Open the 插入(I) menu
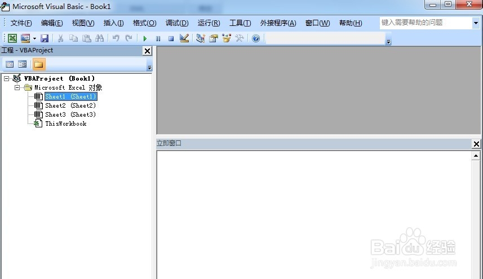483x279 pixels. click(113, 23)
